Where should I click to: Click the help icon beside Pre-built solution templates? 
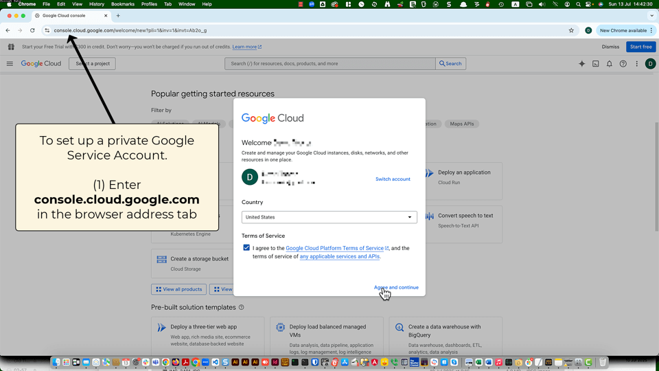point(241,308)
